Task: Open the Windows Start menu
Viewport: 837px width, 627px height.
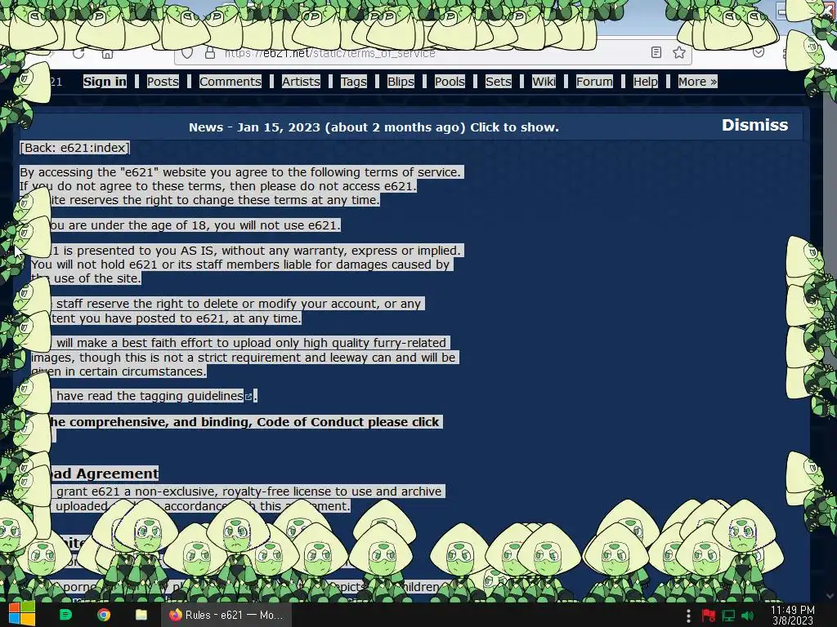Action: (x=22, y=614)
